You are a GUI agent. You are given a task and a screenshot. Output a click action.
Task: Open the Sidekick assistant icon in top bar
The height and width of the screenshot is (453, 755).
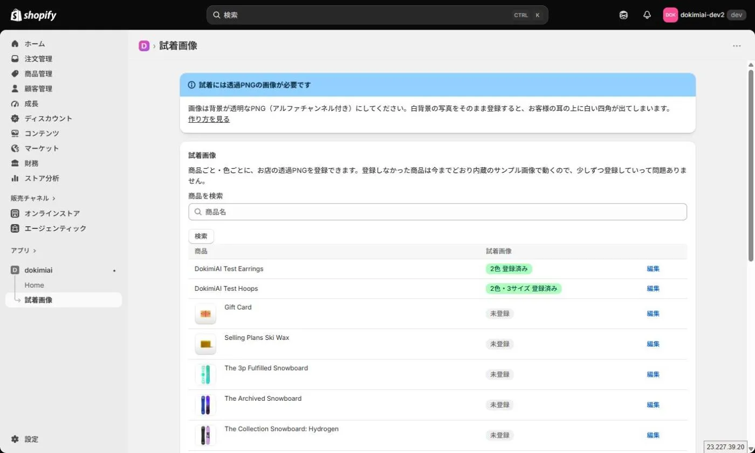pyautogui.click(x=623, y=15)
